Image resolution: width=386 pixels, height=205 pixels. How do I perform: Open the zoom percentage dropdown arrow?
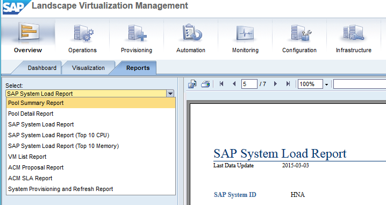326,84
